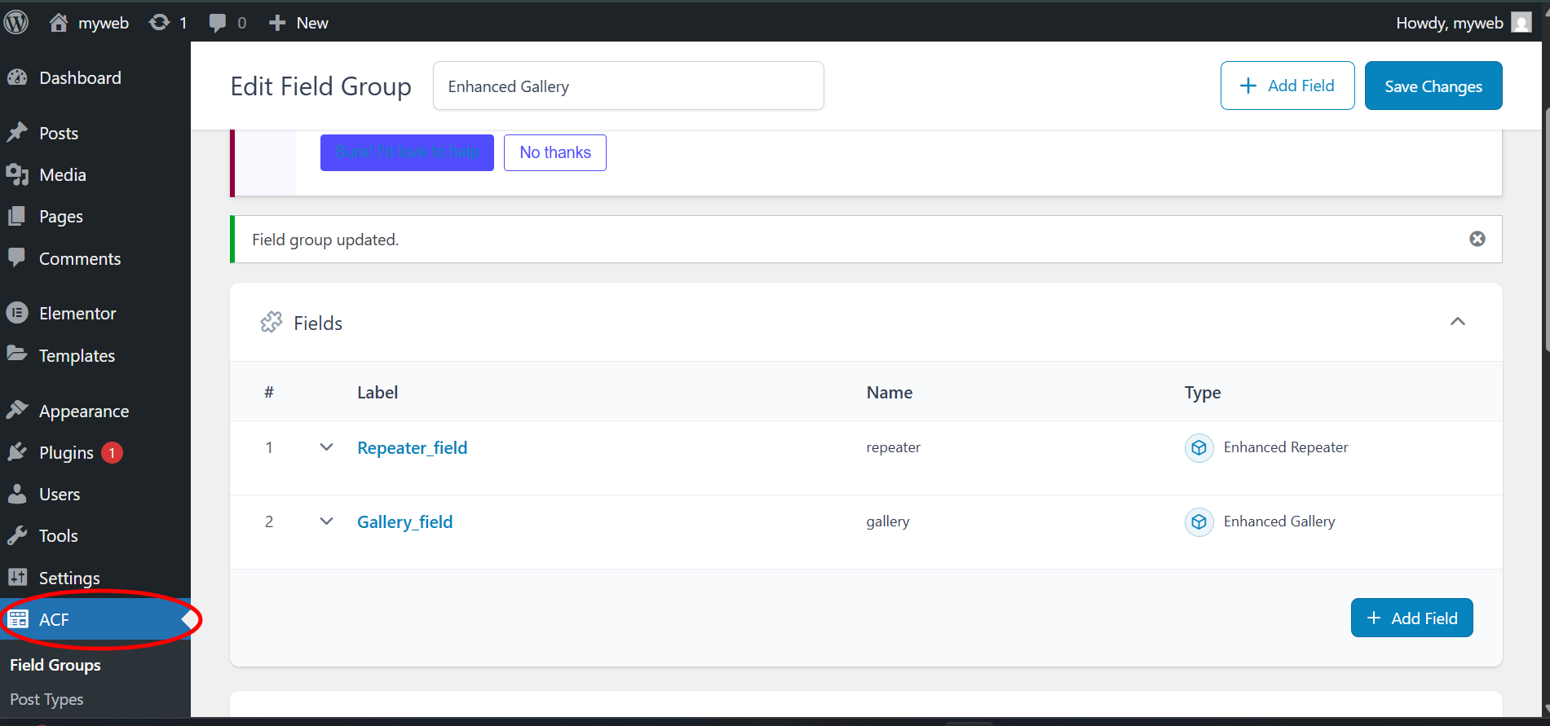Click the Enhanced Repeater type icon
Viewport: 1550px width, 726px height.
[x=1199, y=447]
